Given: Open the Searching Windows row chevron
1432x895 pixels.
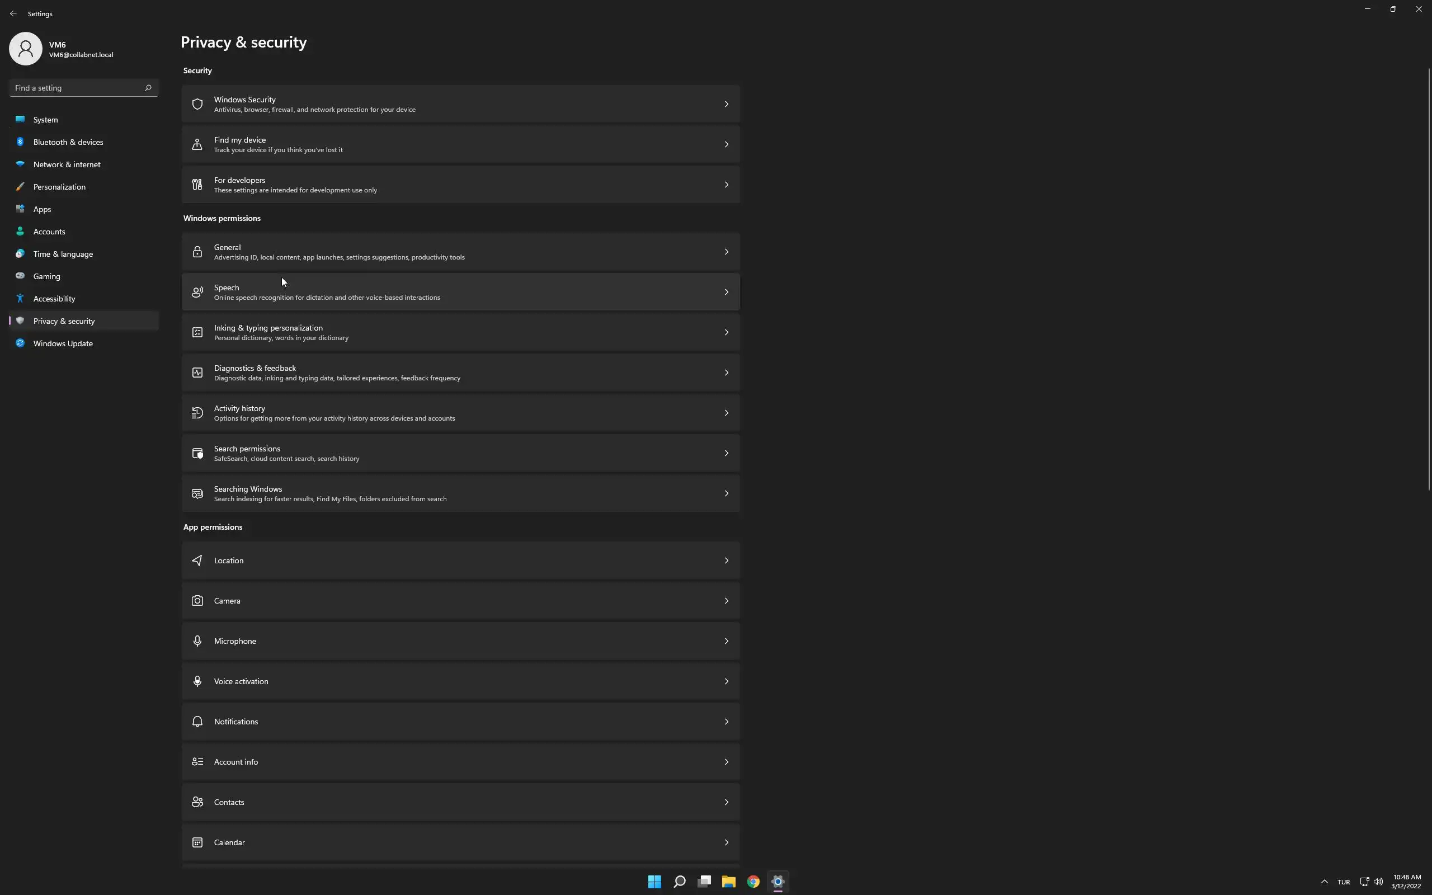Looking at the screenshot, I should [x=726, y=494].
